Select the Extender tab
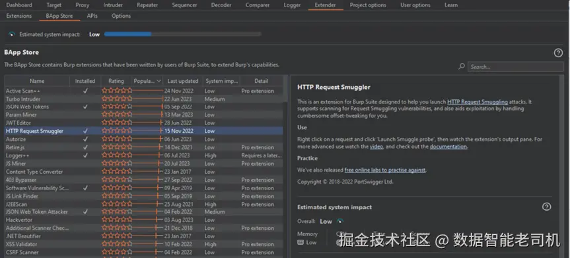 [326, 5]
